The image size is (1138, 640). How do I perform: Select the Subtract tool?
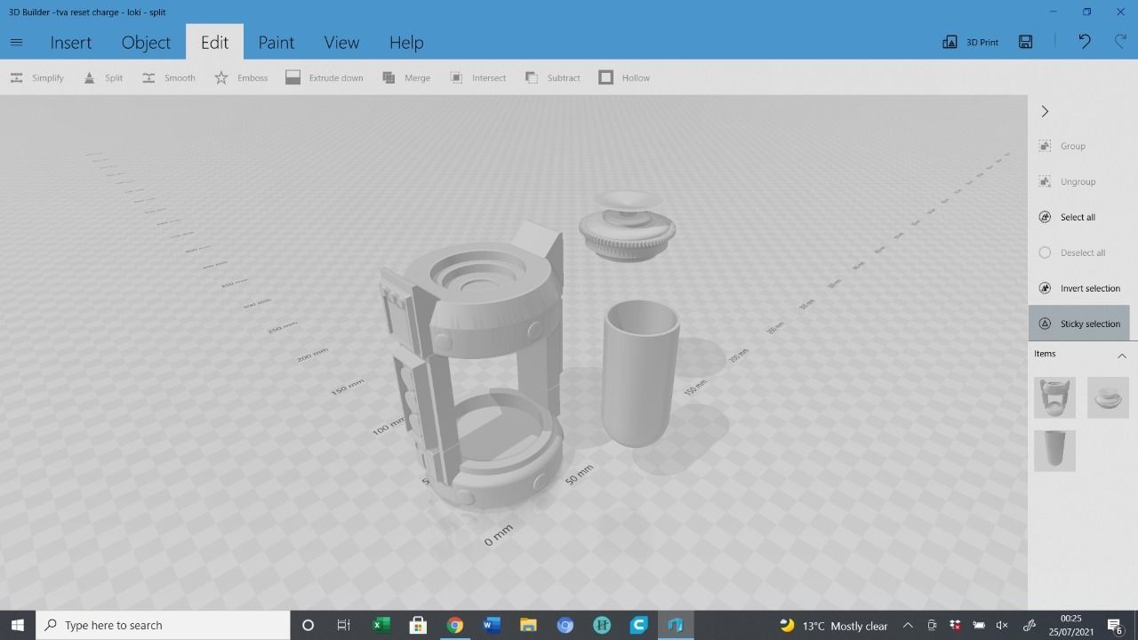click(x=552, y=77)
